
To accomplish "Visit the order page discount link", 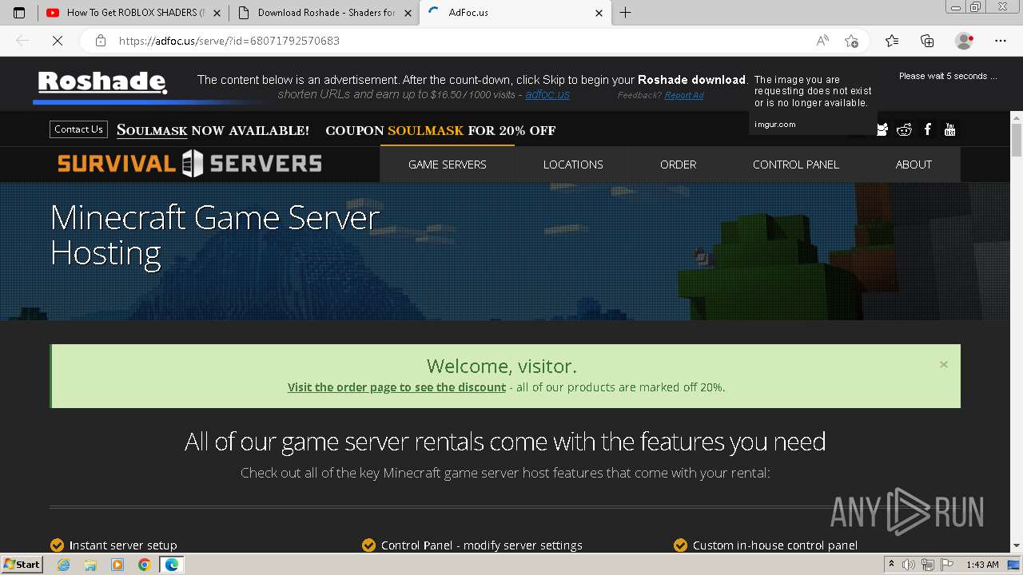I will coord(396,387).
